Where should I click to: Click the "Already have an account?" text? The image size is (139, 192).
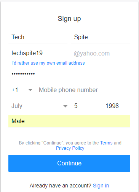(61, 186)
